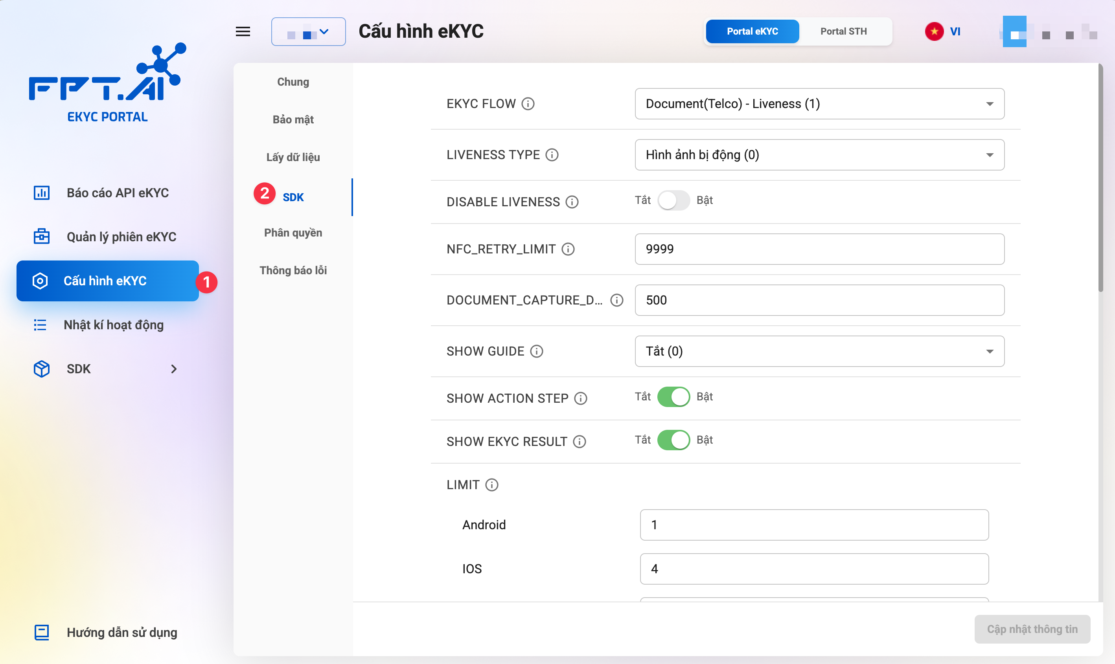Viewport: 1115px width, 664px height.
Task: Expand the SDK sidebar submenu chevron
Action: coord(174,369)
